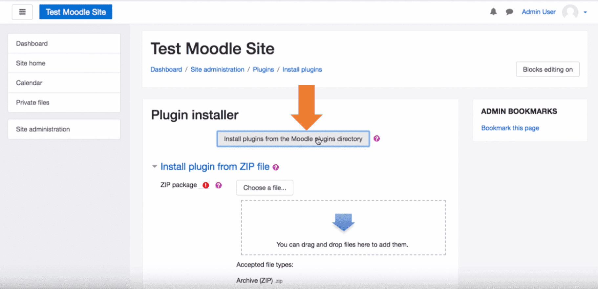Click the ZIP package label
The height and width of the screenshot is (289, 598).
pyautogui.click(x=179, y=185)
